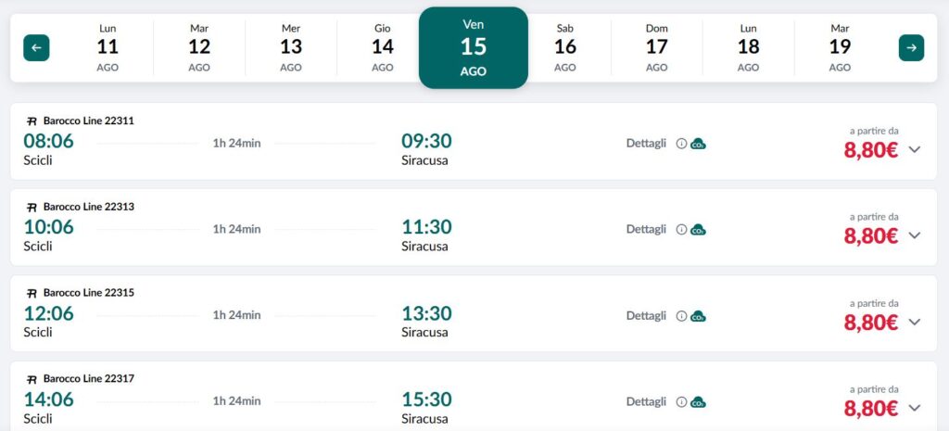Click info icon for Barocco Line 22313
This screenshot has width=949, height=431.
tap(681, 230)
